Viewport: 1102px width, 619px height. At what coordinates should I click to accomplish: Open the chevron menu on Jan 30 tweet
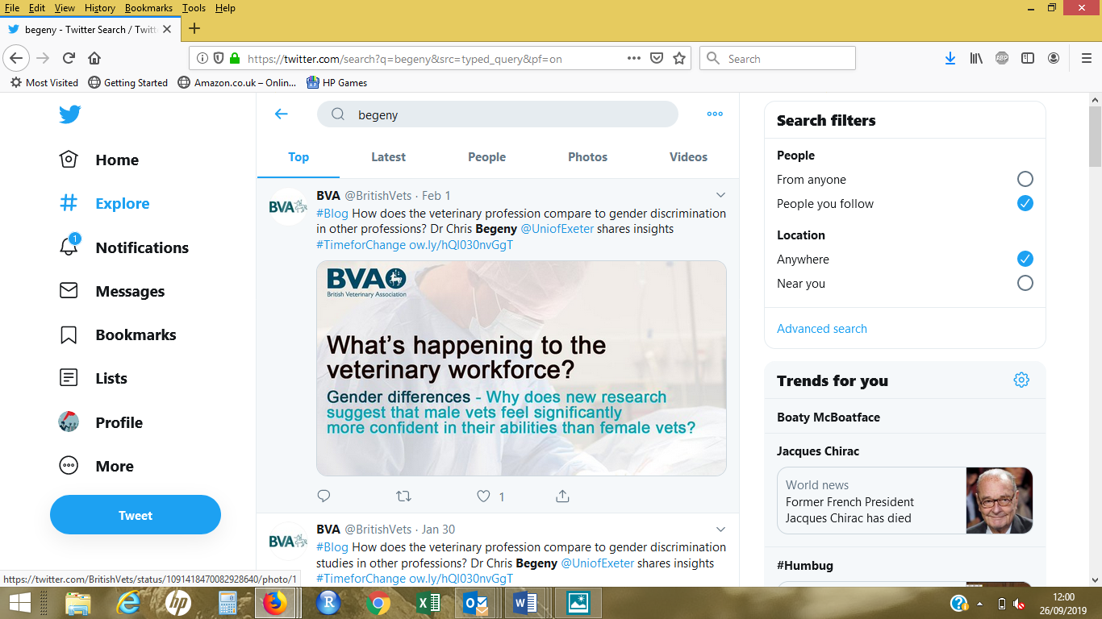pos(720,529)
